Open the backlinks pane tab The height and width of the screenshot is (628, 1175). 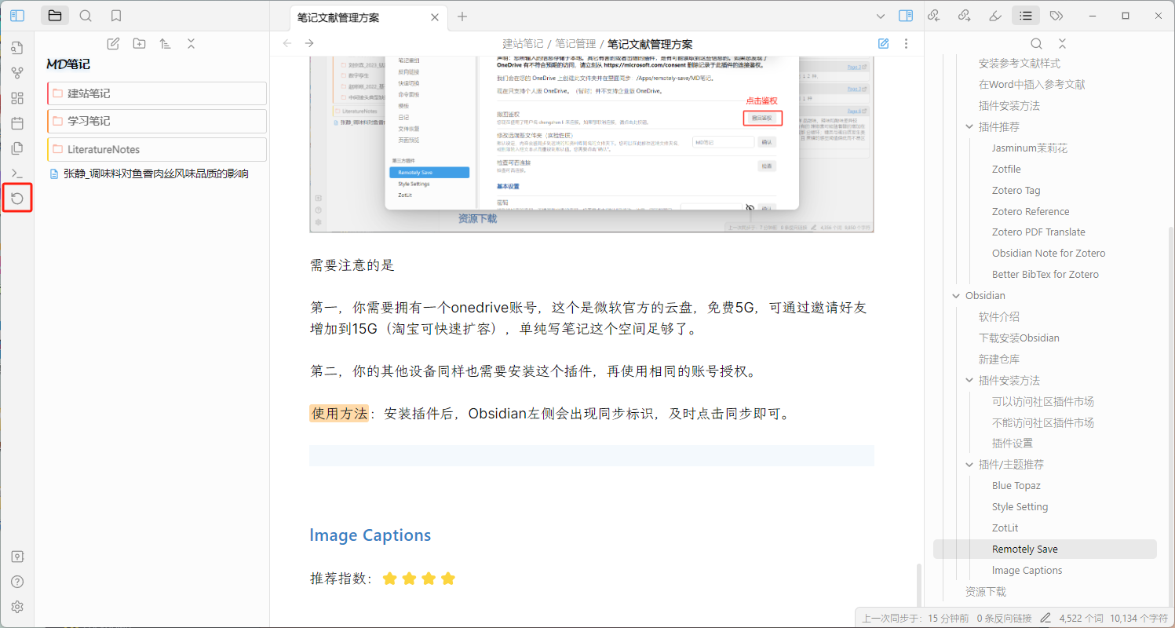[x=934, y=15]
